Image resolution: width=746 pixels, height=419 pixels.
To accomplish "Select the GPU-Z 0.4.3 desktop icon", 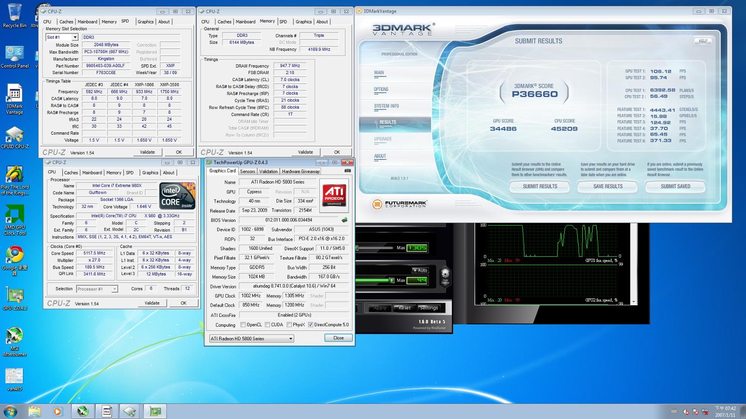I will [14, 299].
